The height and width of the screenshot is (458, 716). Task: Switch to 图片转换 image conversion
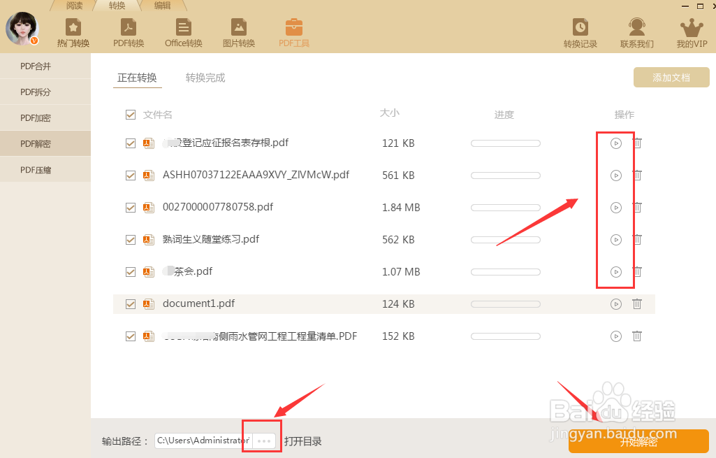coord(238,31)
